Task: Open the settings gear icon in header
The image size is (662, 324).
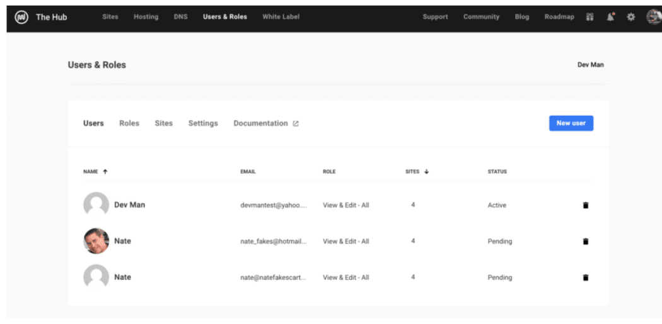Action: (630, 17)
